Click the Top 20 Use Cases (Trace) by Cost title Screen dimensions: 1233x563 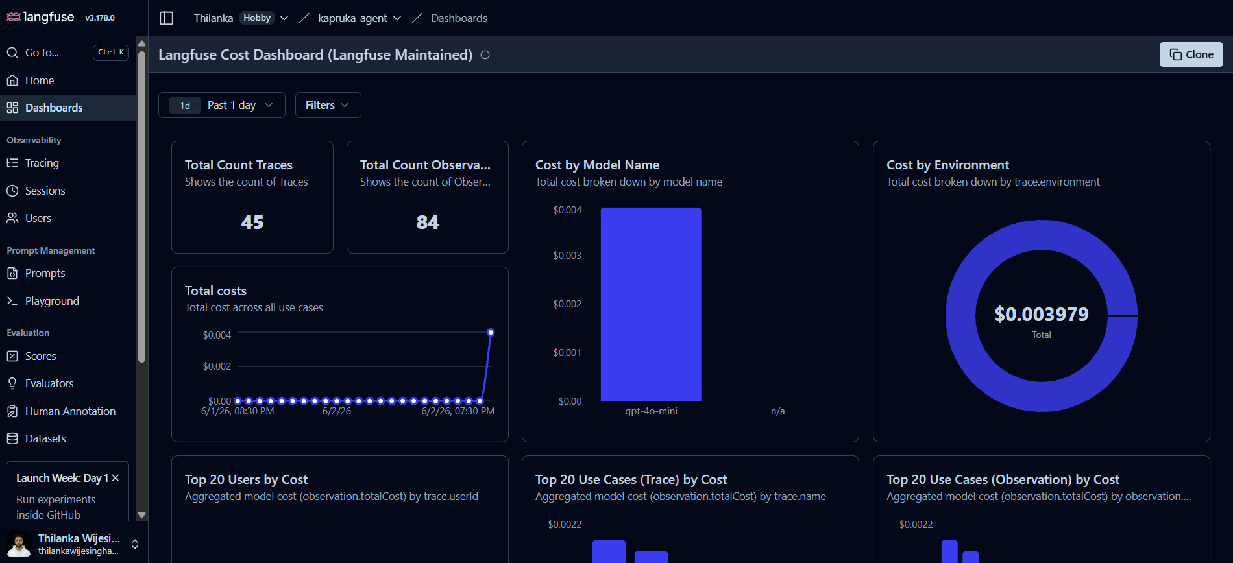tap(631, 479)
